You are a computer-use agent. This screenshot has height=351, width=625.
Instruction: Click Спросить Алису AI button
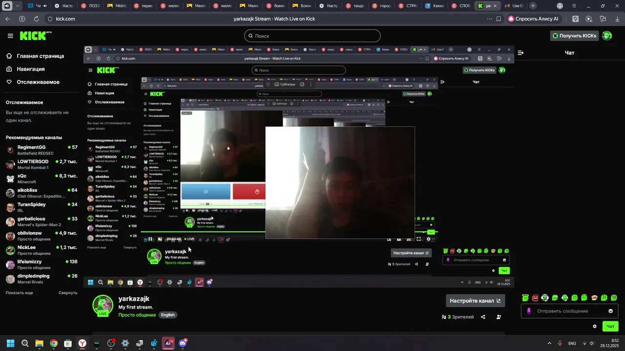tap(533, 19)
